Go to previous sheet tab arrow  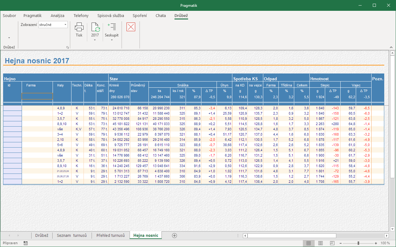pos(9,236)
